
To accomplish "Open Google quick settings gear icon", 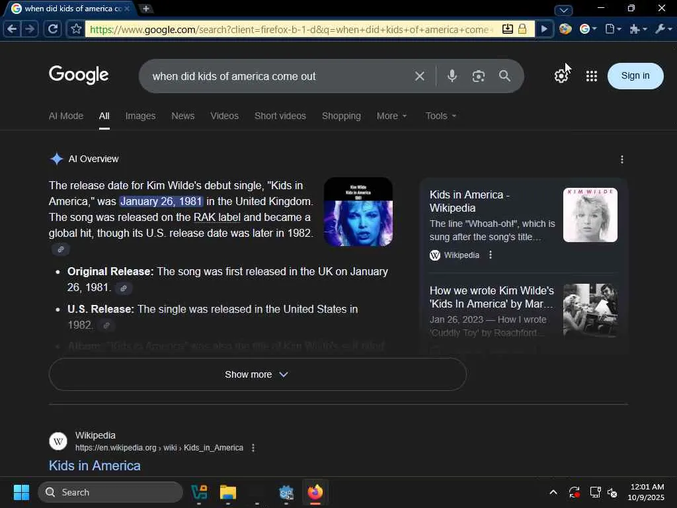I will (x=561, y=76).
